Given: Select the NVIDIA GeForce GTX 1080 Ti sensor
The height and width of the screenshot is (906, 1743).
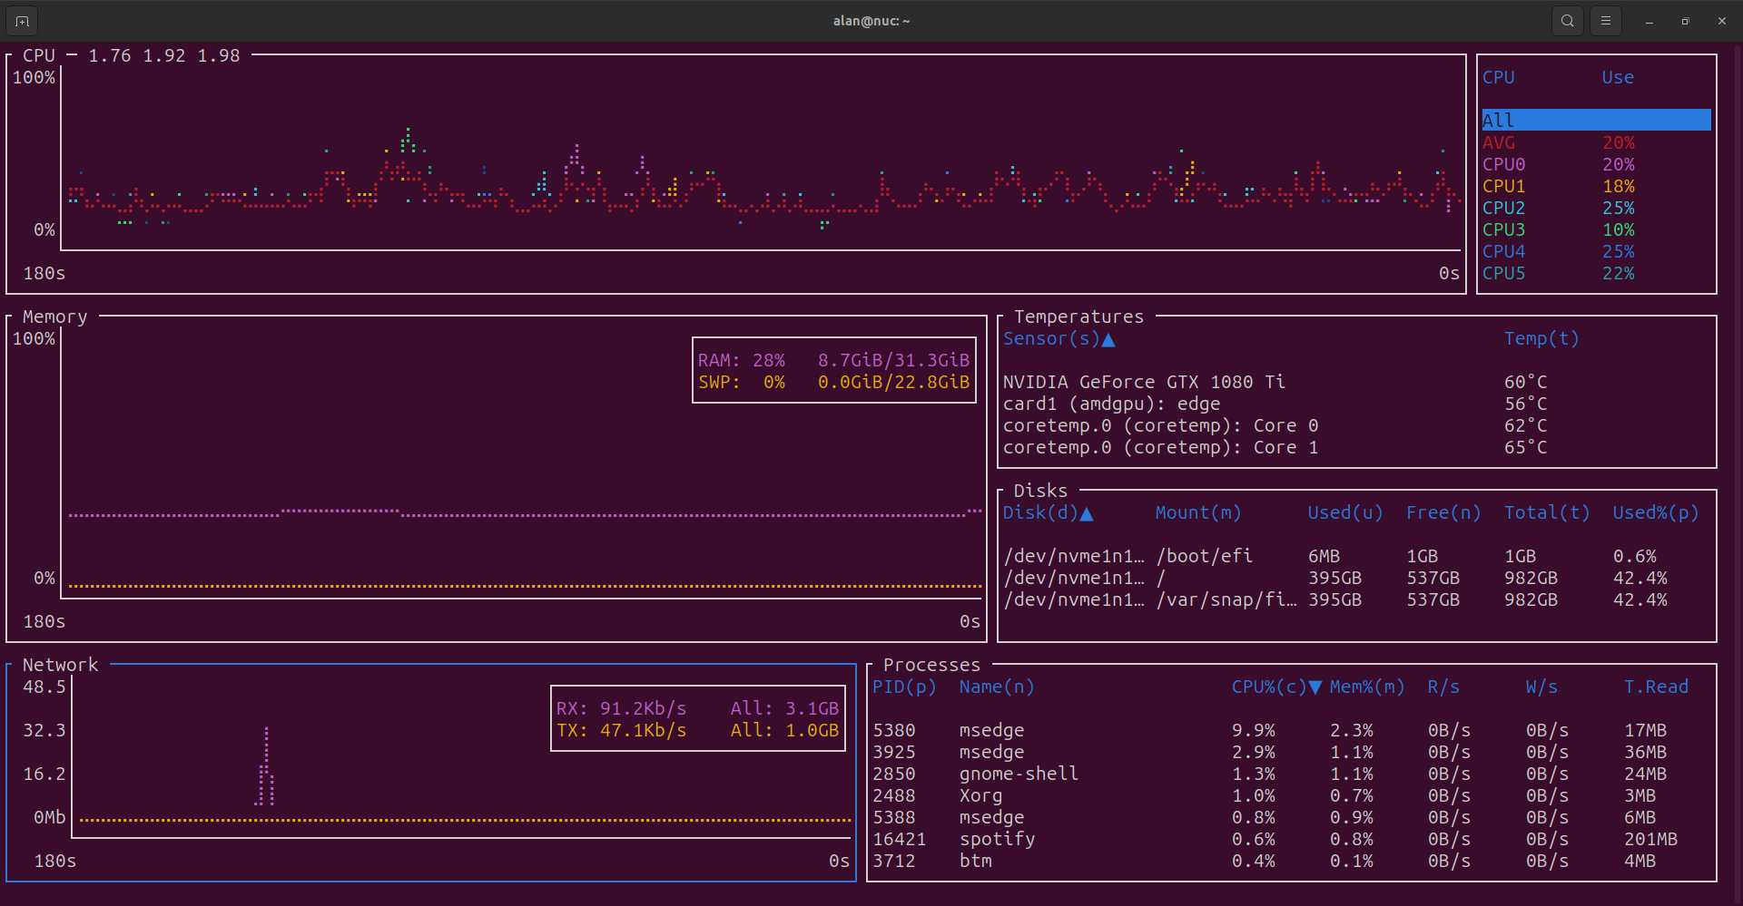Looking at the screenshot, I should tap(1144, 382).
